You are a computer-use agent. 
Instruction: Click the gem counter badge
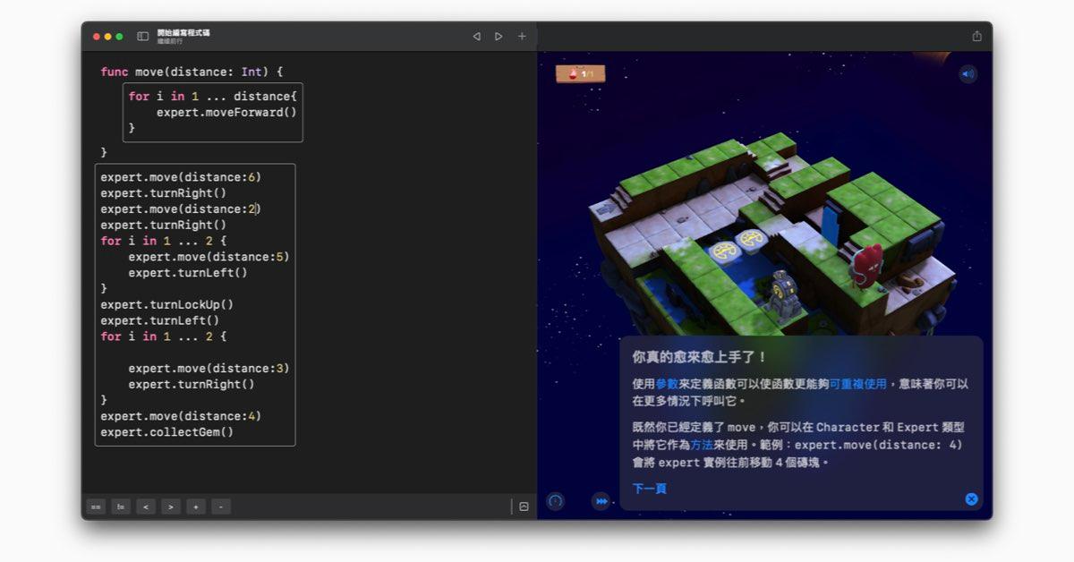coord(580,73)
